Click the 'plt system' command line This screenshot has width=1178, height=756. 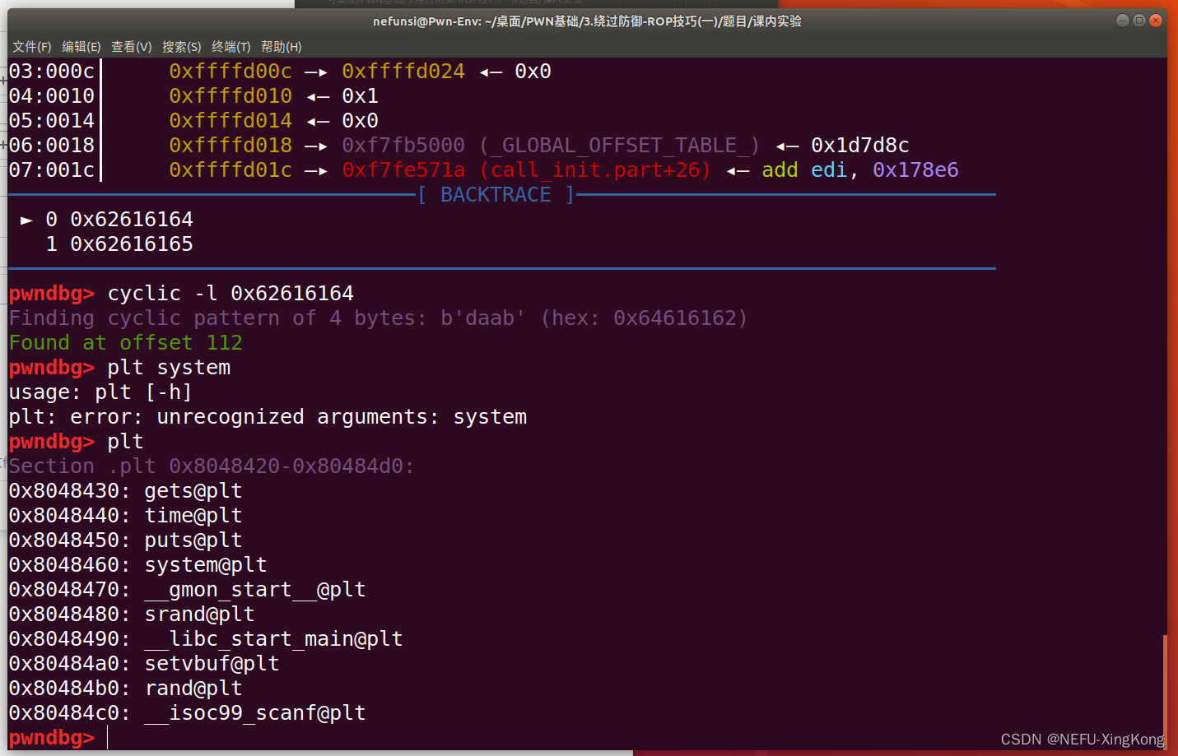coord(169,368)
